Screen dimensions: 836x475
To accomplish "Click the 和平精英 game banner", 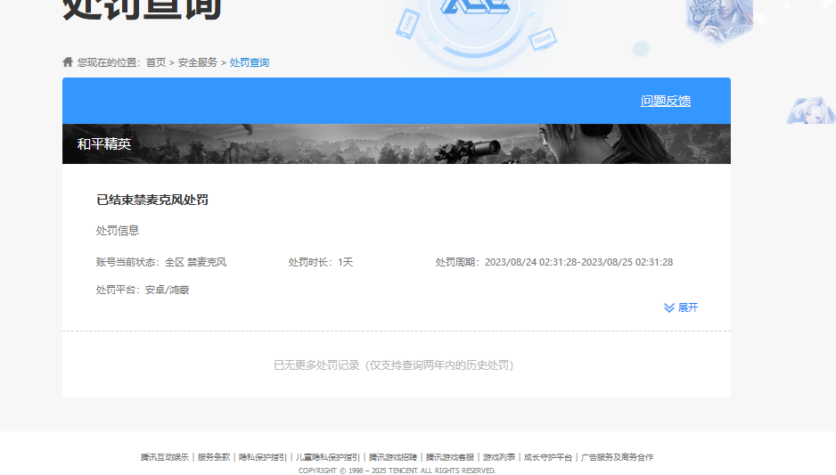I will pyautogui.click(x=397, y=143).
